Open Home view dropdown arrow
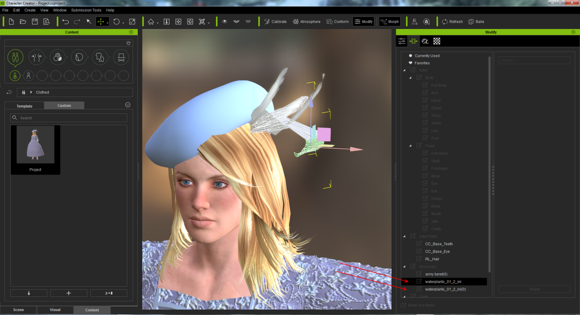 pyautogui.click(x=158, y=23)
